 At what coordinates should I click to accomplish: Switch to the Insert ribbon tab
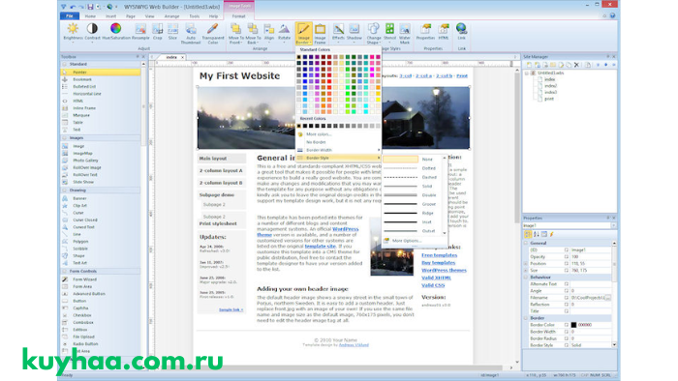(x=110, y=16)
